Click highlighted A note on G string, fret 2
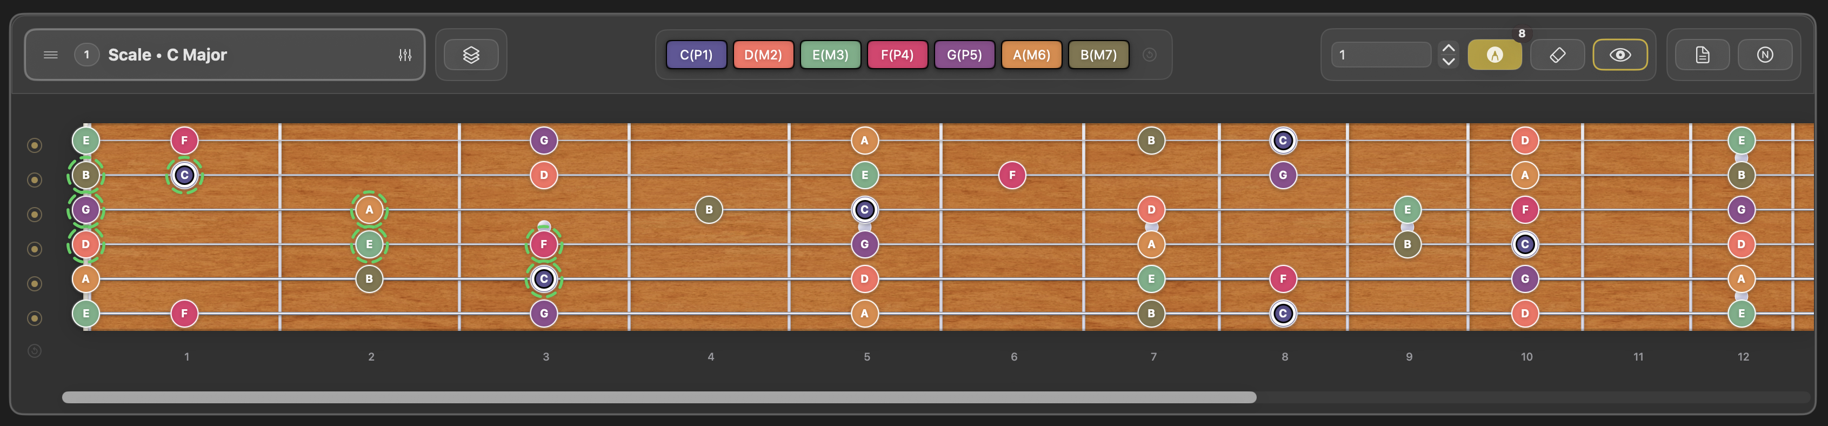1828x426 pixels. (369, 209)
